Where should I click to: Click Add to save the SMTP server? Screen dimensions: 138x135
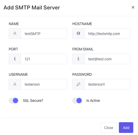[x=126, y=127]
